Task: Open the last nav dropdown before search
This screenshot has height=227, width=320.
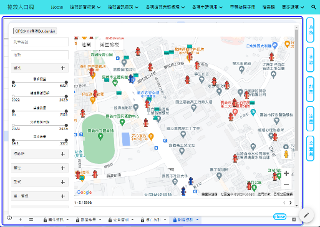Action: (293, 7)
